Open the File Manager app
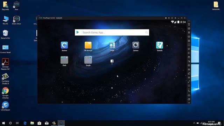The height and width of the screenshot is (126, 224). tap(88, 45)
